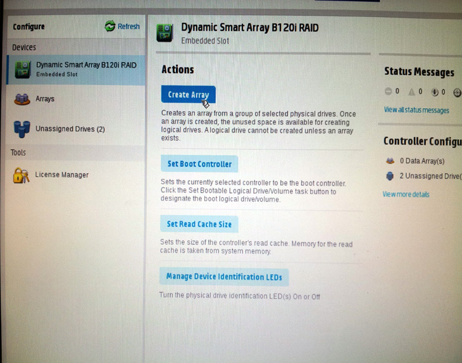Click the 2 Unassigned Drive(s) icon
Image resolution: width=462 pixels, height=363 pixels.
tap(390, 176)
